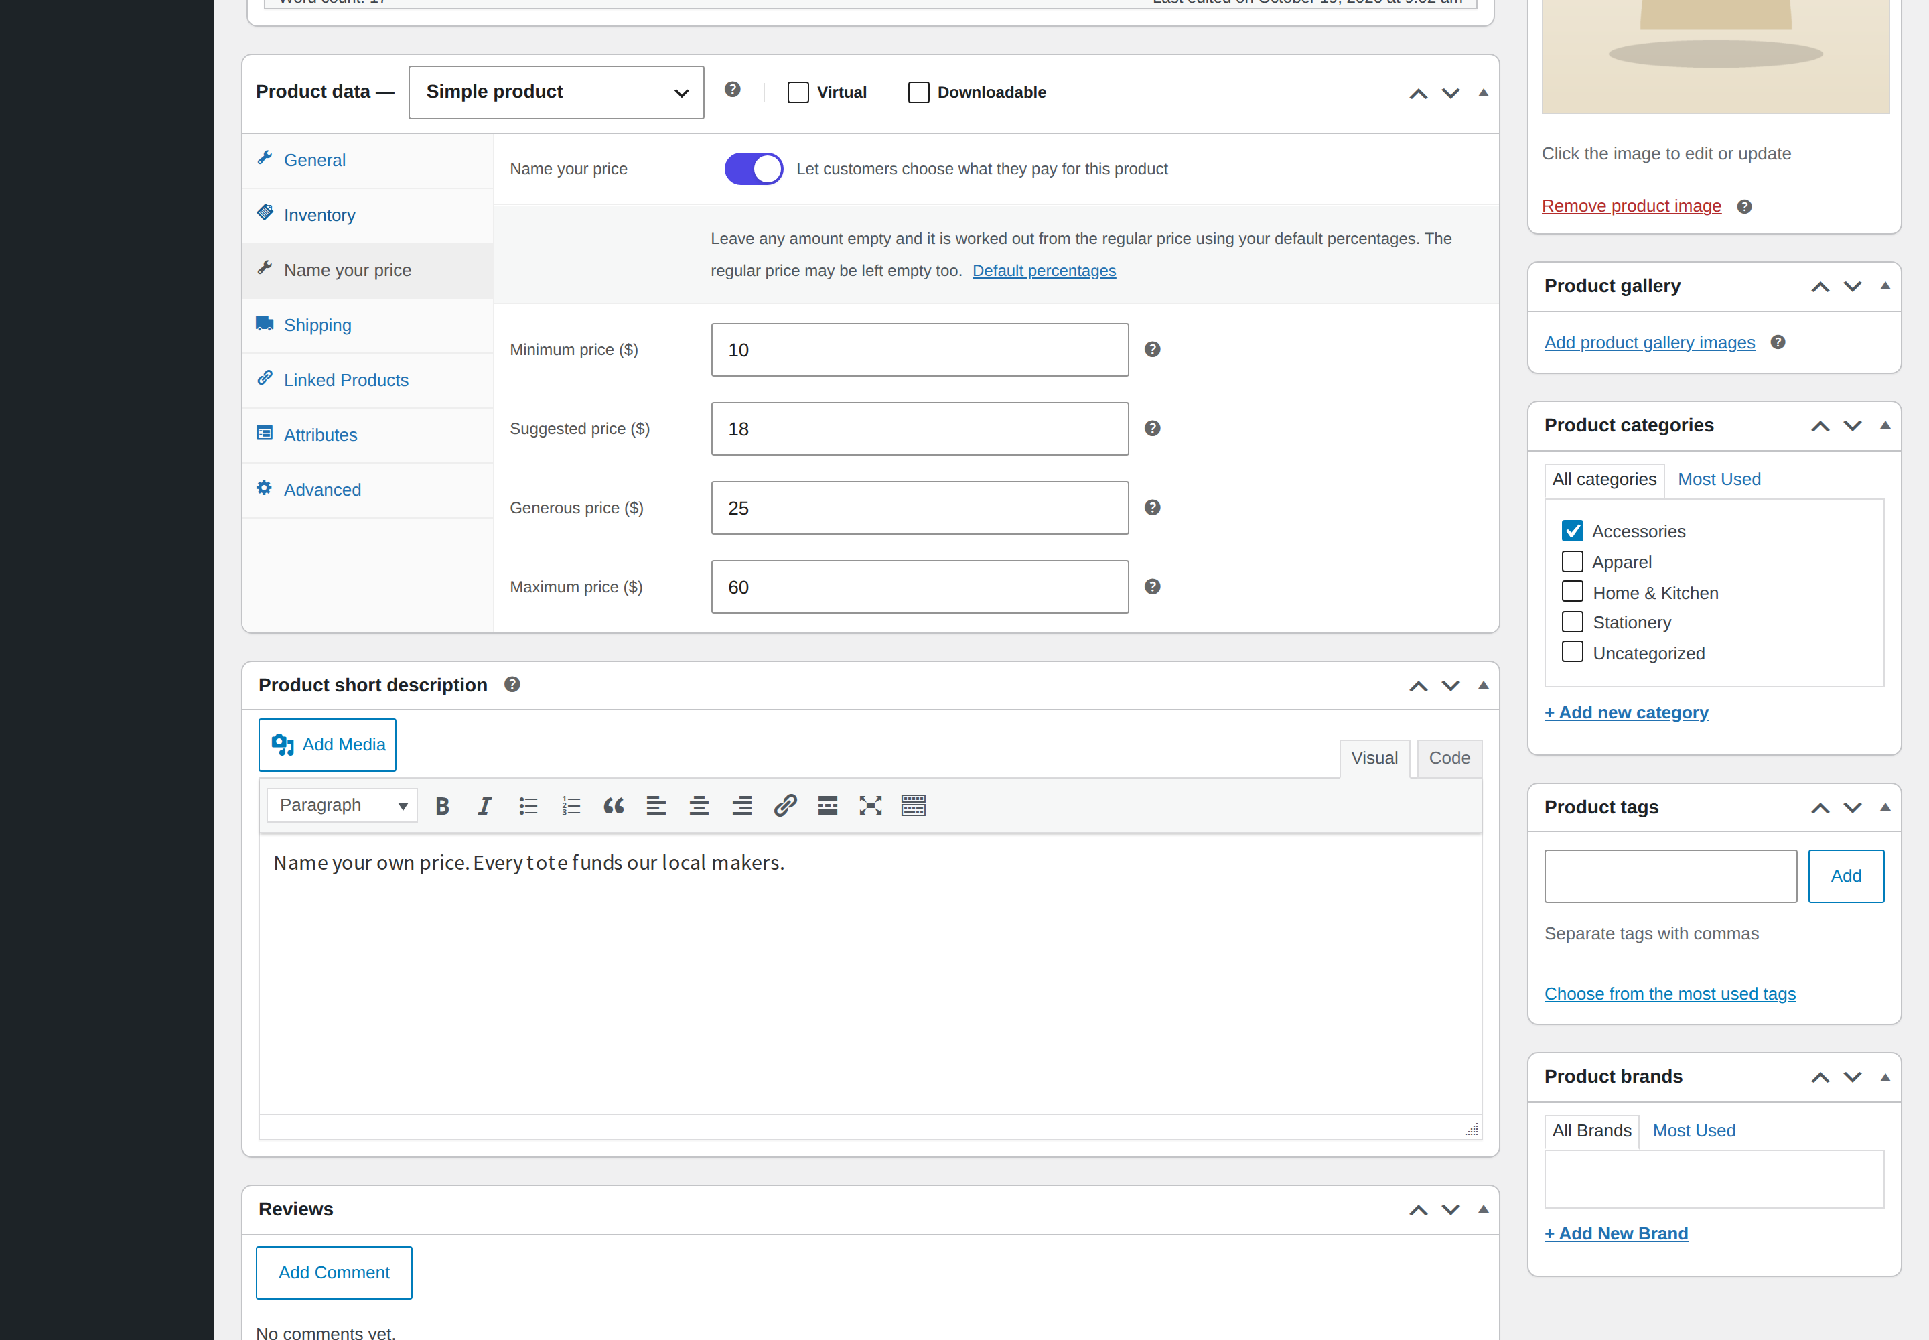This screenshot has height=1340, width=1929.
Task: Toggle the Name your price switch
Action: click(x=754, y=169)
